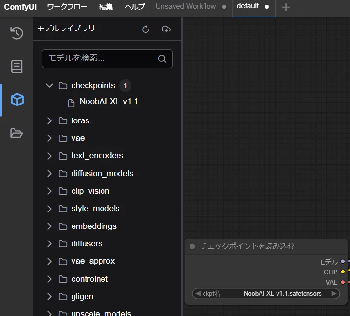Expand the vae_approx folder chevron
The height and width of the screenshot is (316, 350).
[x=50, y=261]
